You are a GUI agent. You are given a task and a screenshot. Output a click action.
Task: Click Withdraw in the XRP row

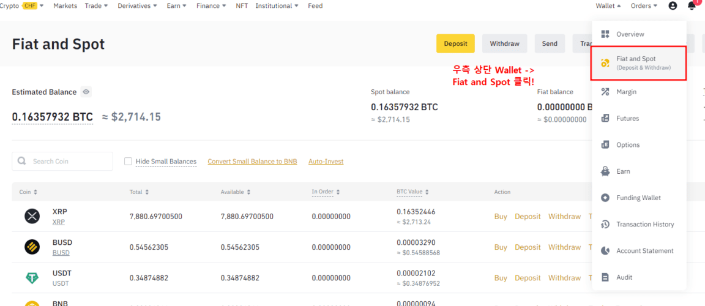tap(564, 217)
